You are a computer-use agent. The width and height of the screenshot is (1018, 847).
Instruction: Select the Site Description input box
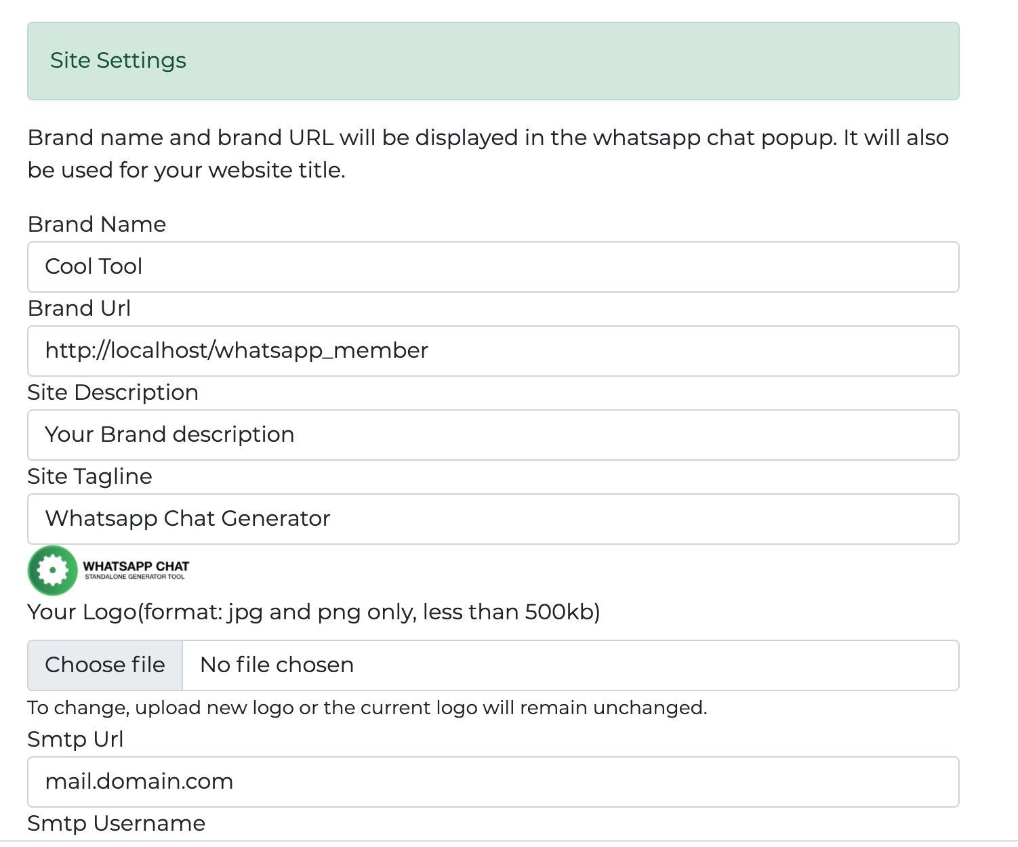pos(493,435)
